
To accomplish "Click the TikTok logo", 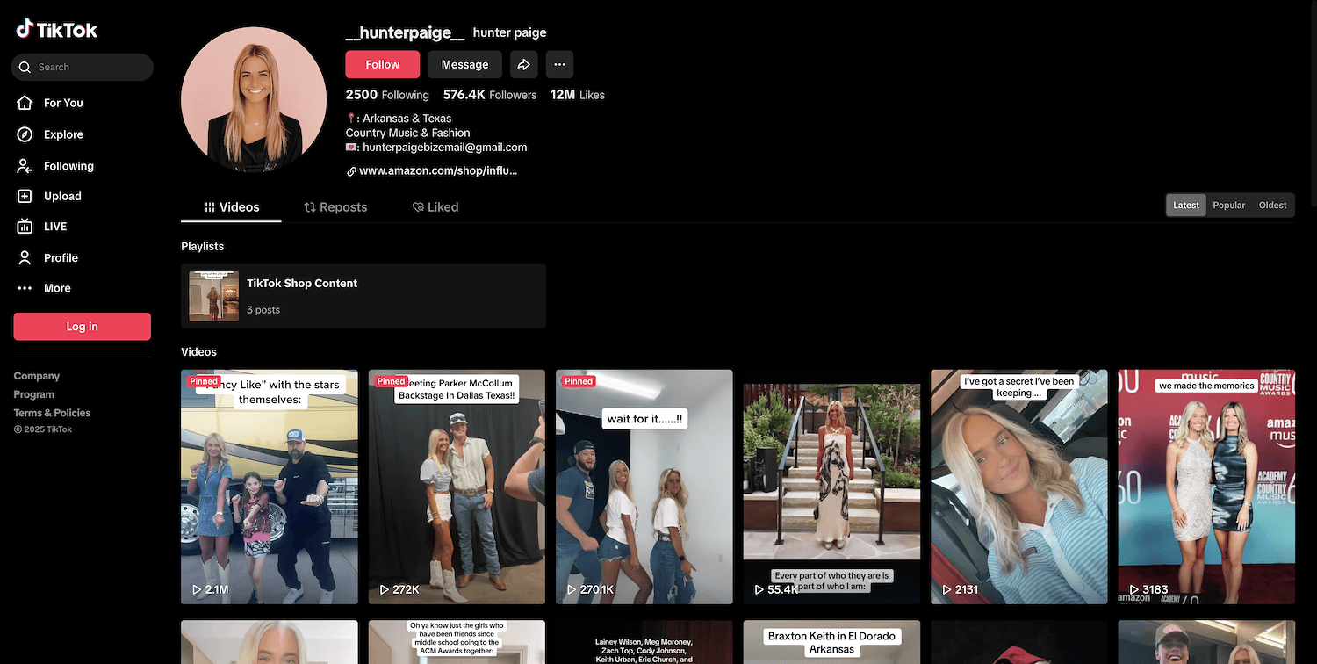I will pos(57,30).
